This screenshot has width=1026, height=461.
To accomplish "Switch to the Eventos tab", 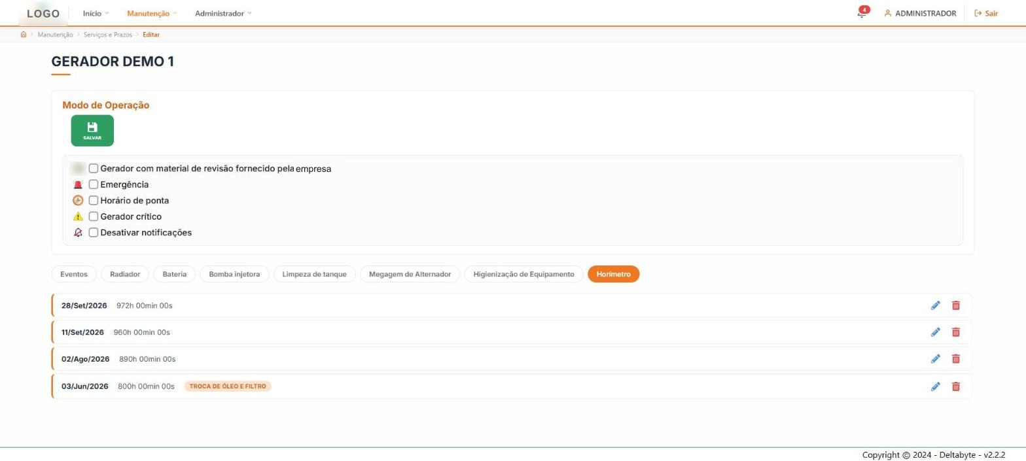I will (x=74, y=274).
